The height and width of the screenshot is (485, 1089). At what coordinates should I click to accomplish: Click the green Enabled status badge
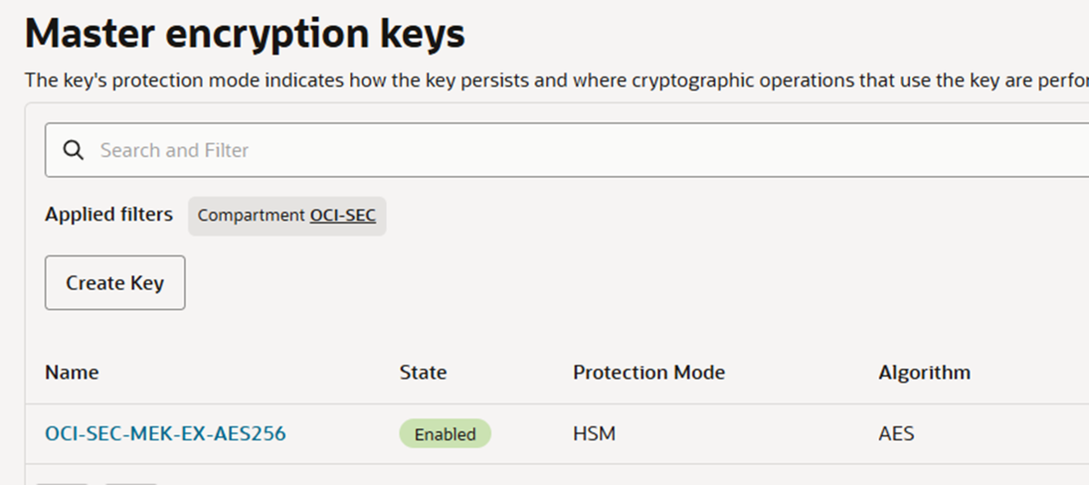[445, 434]
